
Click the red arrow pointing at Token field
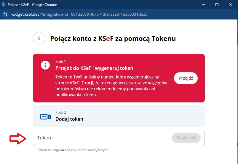18,139
